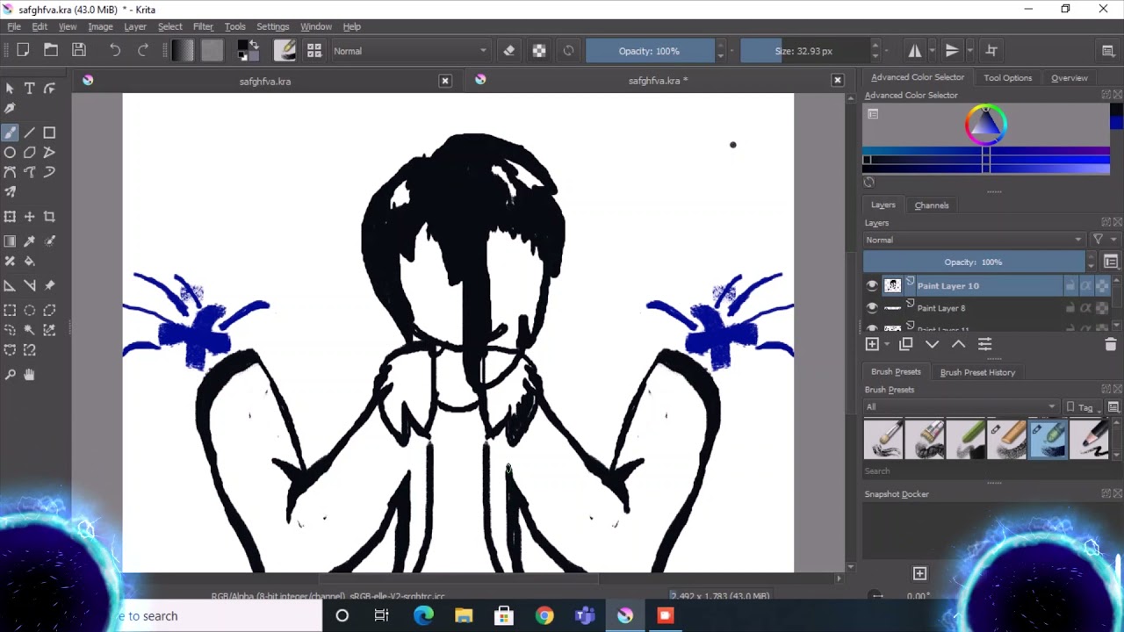Image resolution: width=1124 pixels, height=632 pixels.
Task: Open an existing document icon
Action: (51, 51)
